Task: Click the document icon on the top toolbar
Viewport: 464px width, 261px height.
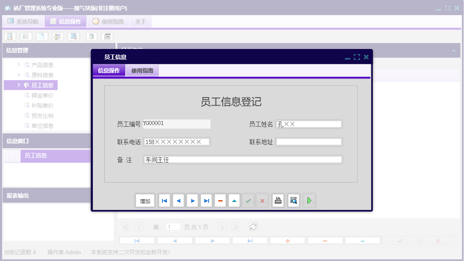Action: tap(41, 36)
